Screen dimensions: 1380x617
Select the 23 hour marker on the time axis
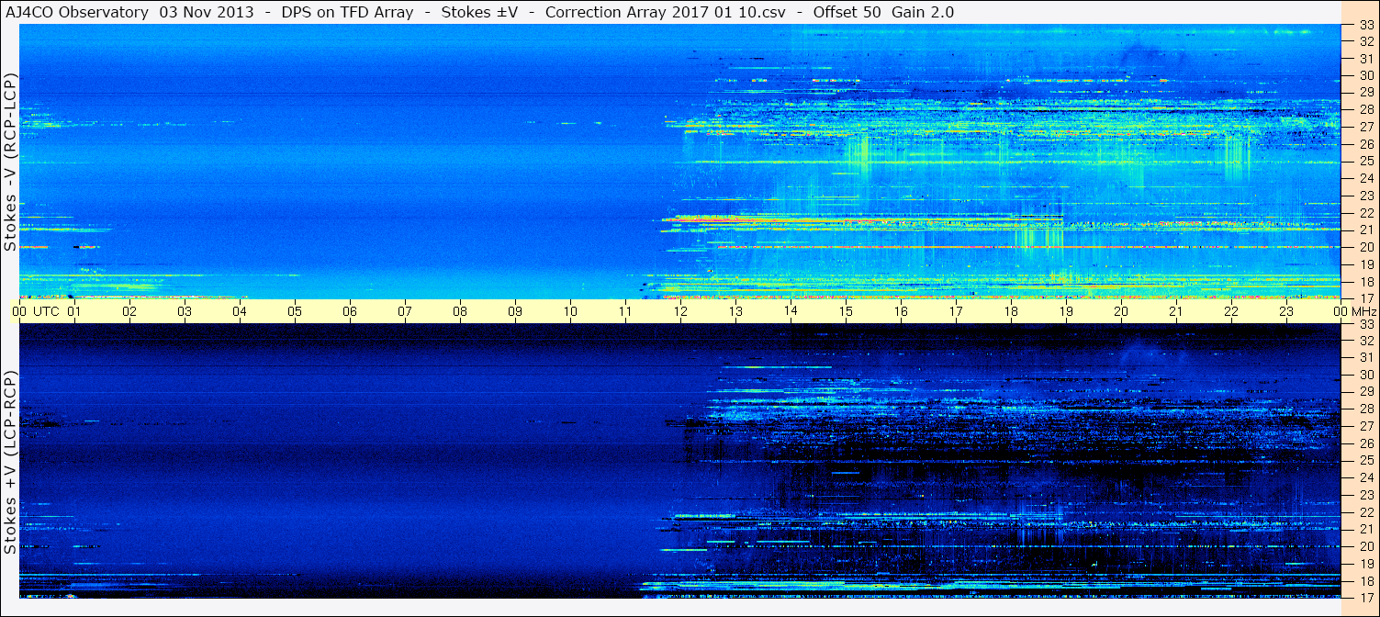(1286, 311)
